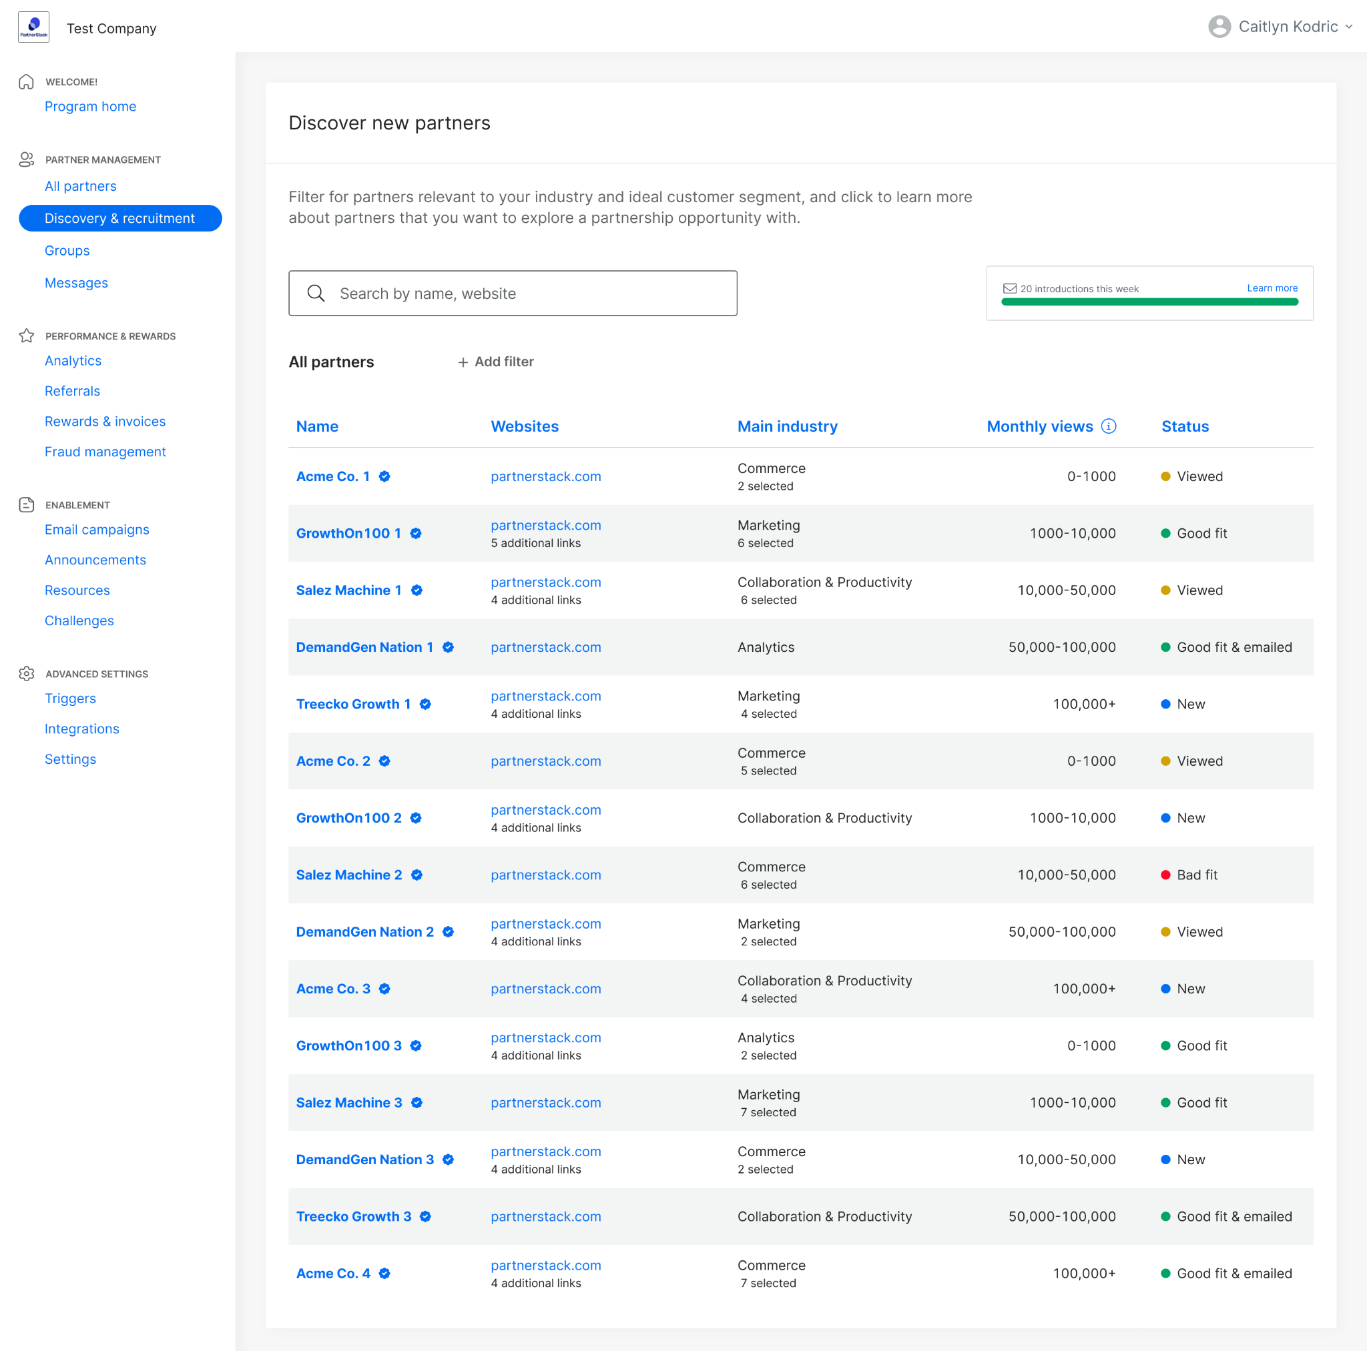
Task: Click the Partner Management people icon
Action: 26,159
